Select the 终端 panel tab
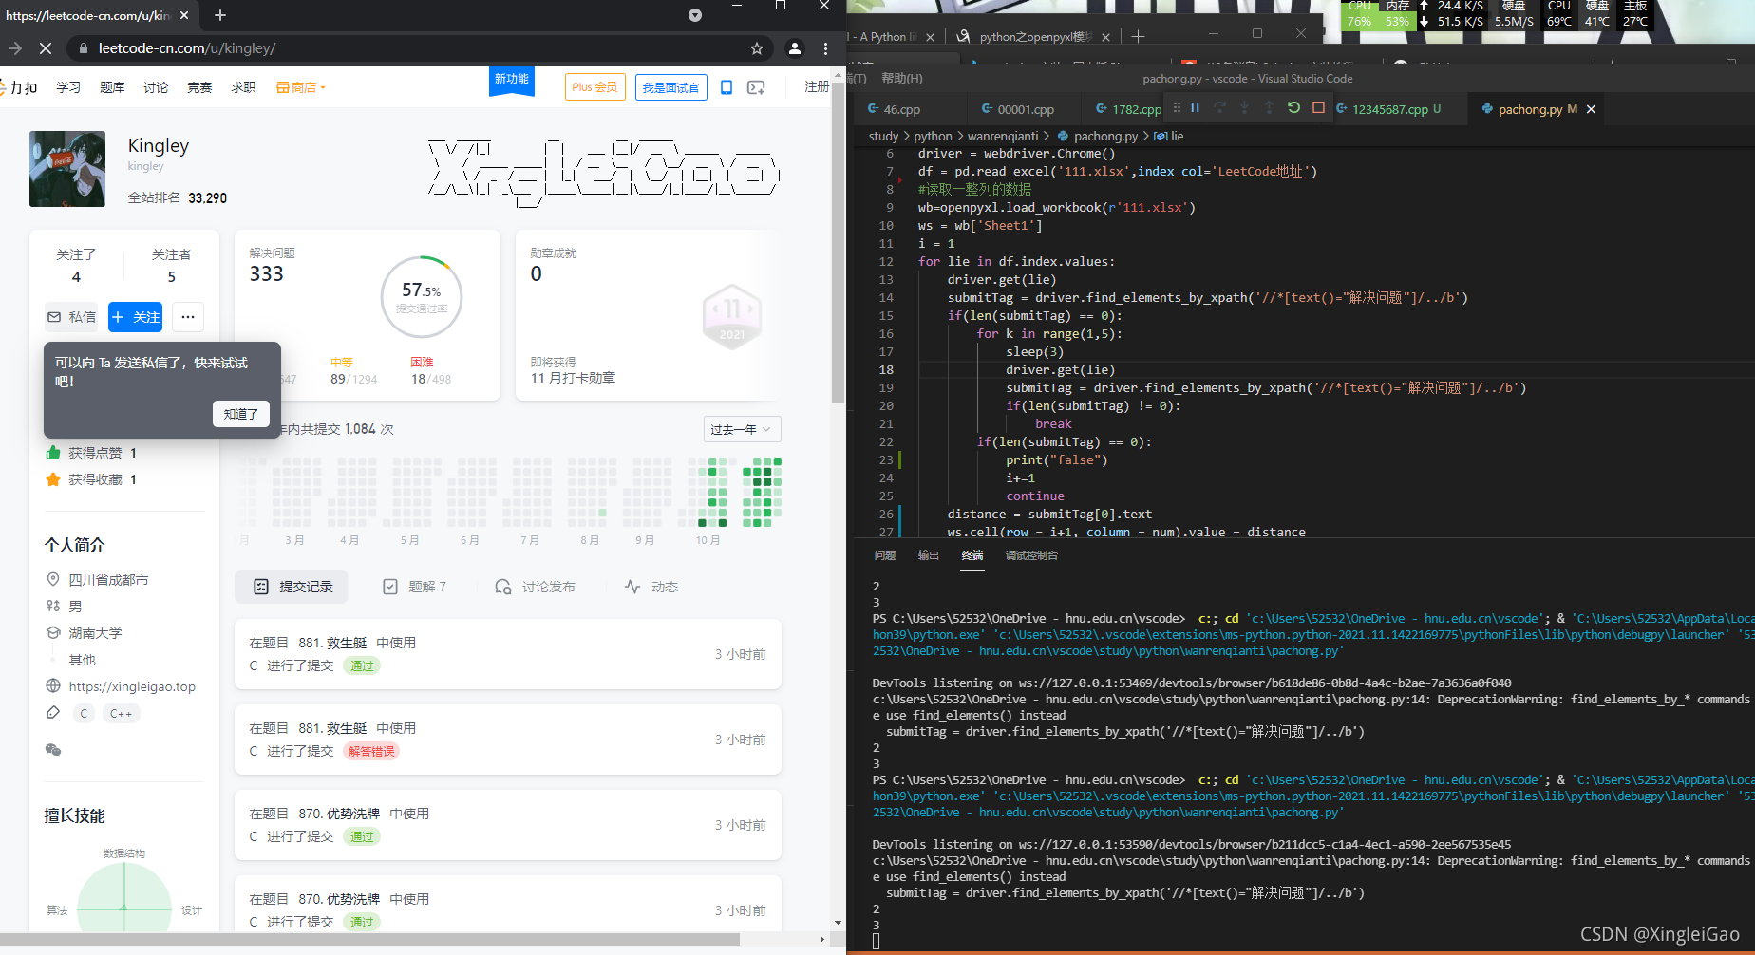The width and height of the screenshot is (1755, 955). (972, 555)
